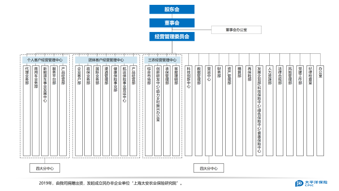Select the 再保险部 column
This screenshot has width=339, height=191.
click(x=249, y=111)
